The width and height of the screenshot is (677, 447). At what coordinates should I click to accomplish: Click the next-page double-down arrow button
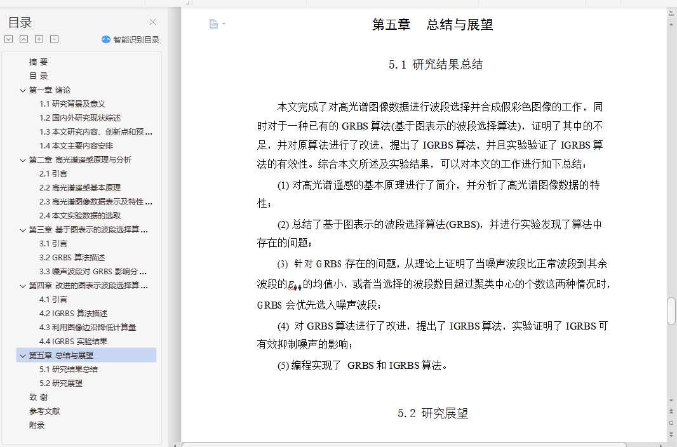point(671,434)
